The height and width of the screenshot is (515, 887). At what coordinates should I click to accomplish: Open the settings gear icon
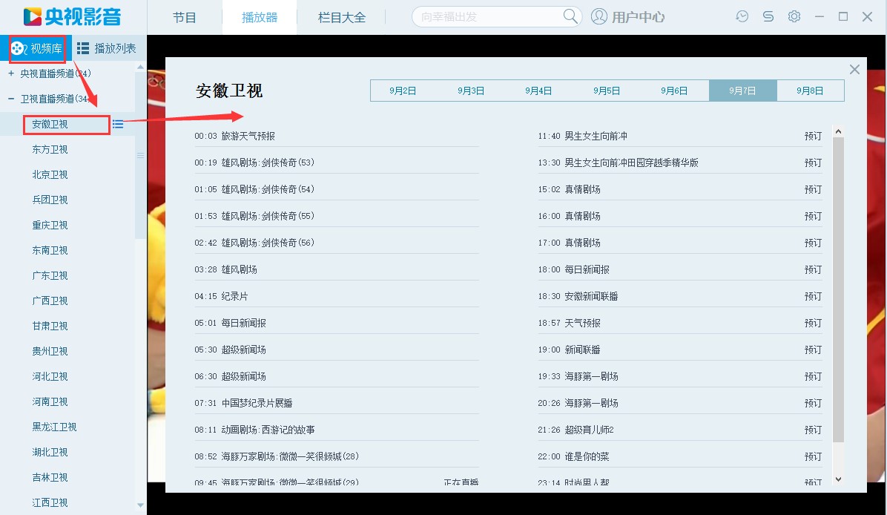tap(794, 16)
